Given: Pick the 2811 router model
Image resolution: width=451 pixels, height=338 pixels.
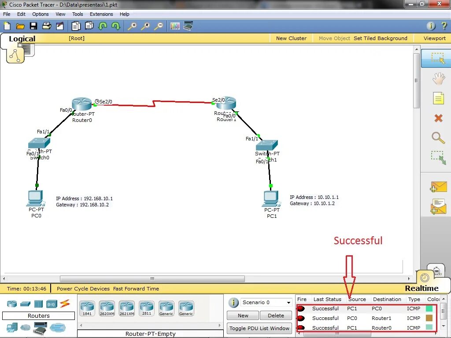Looking at the screenshot, I should coord(147,309).
